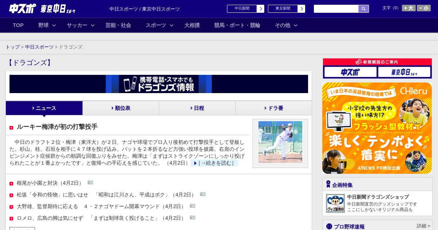This screenshot has height=230, width=438.
Task: Click 詳細 > link beside プロ野球速報
Action: click(423, 226)
